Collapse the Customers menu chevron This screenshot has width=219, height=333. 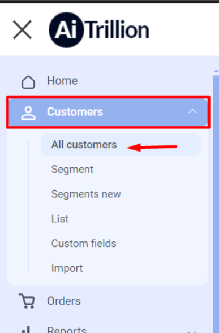(x=192, y=111)
